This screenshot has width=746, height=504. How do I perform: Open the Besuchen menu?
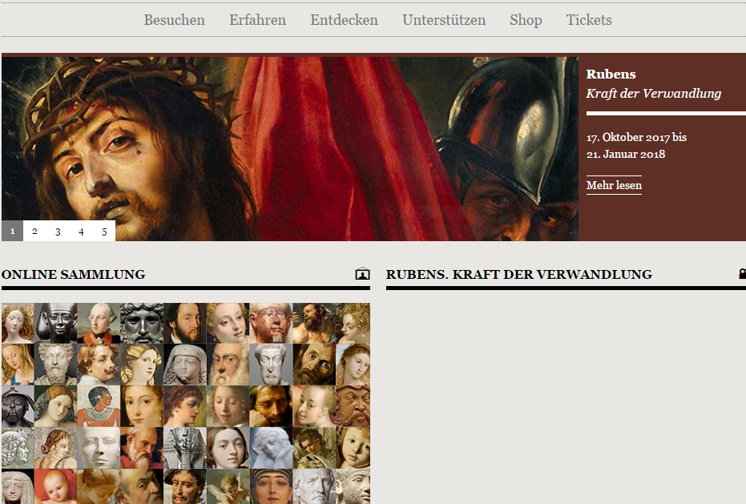pos(174,20)
